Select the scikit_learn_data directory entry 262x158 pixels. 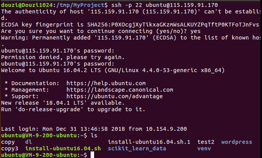[x=137, y=148]
